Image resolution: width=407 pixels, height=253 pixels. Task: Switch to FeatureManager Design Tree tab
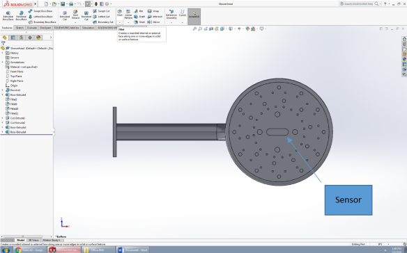[x=4, y=38]
